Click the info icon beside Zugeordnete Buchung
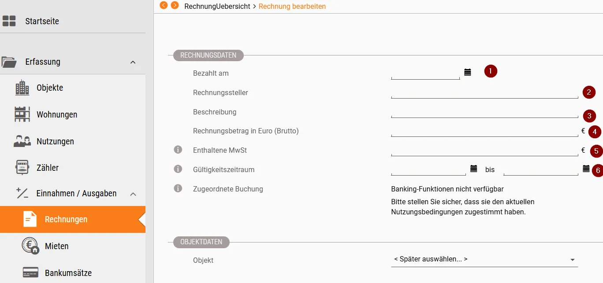Screen dimensions: 603x283 click(178, 189)
